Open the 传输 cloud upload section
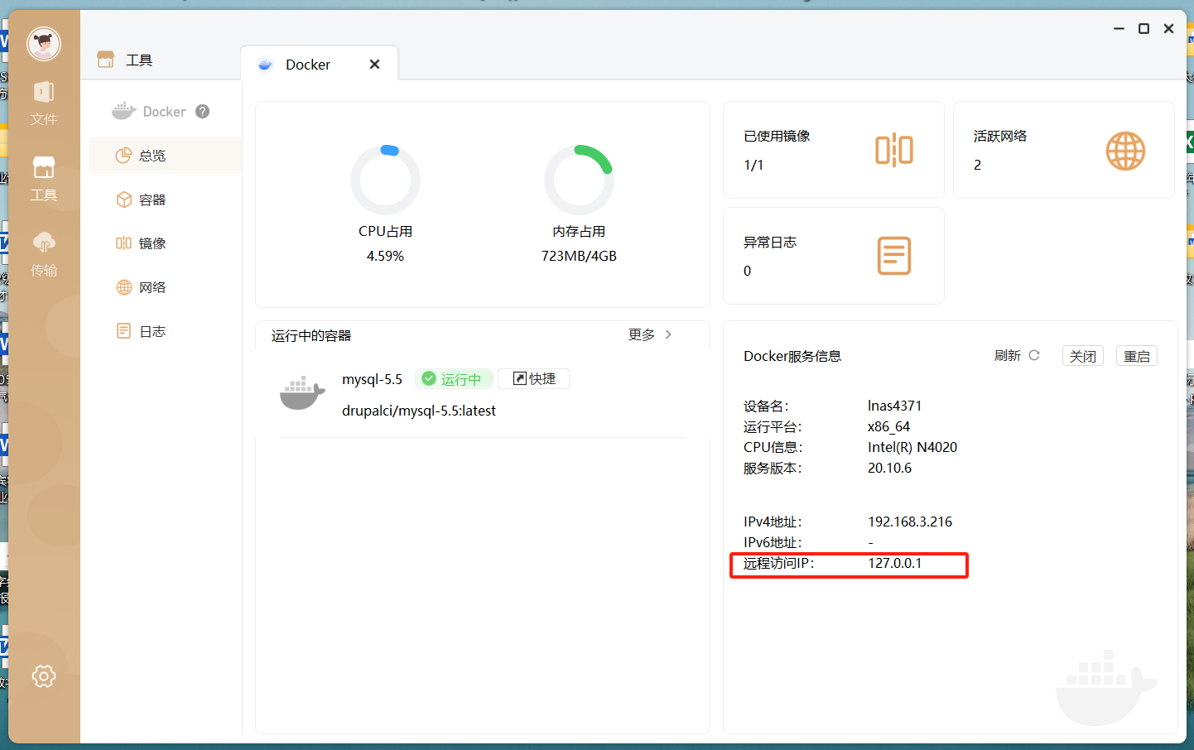 point(44,254)
